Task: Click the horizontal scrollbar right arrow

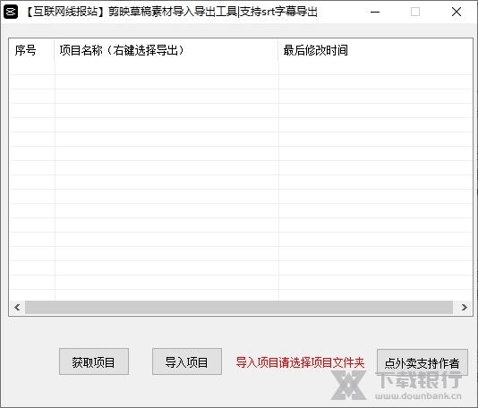Action: coord(464,307)
